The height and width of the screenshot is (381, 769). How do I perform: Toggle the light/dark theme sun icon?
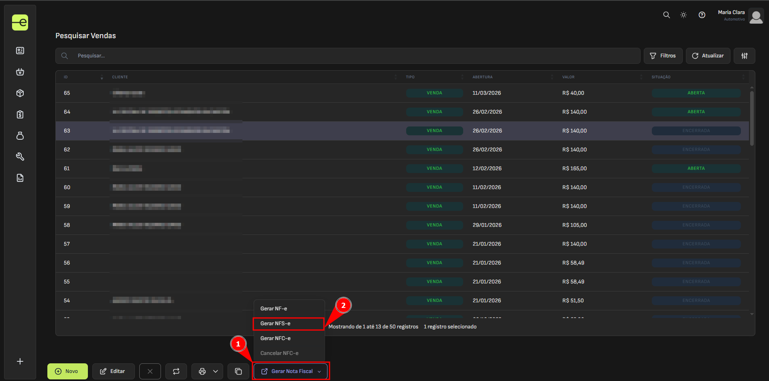tap(684, 15)
